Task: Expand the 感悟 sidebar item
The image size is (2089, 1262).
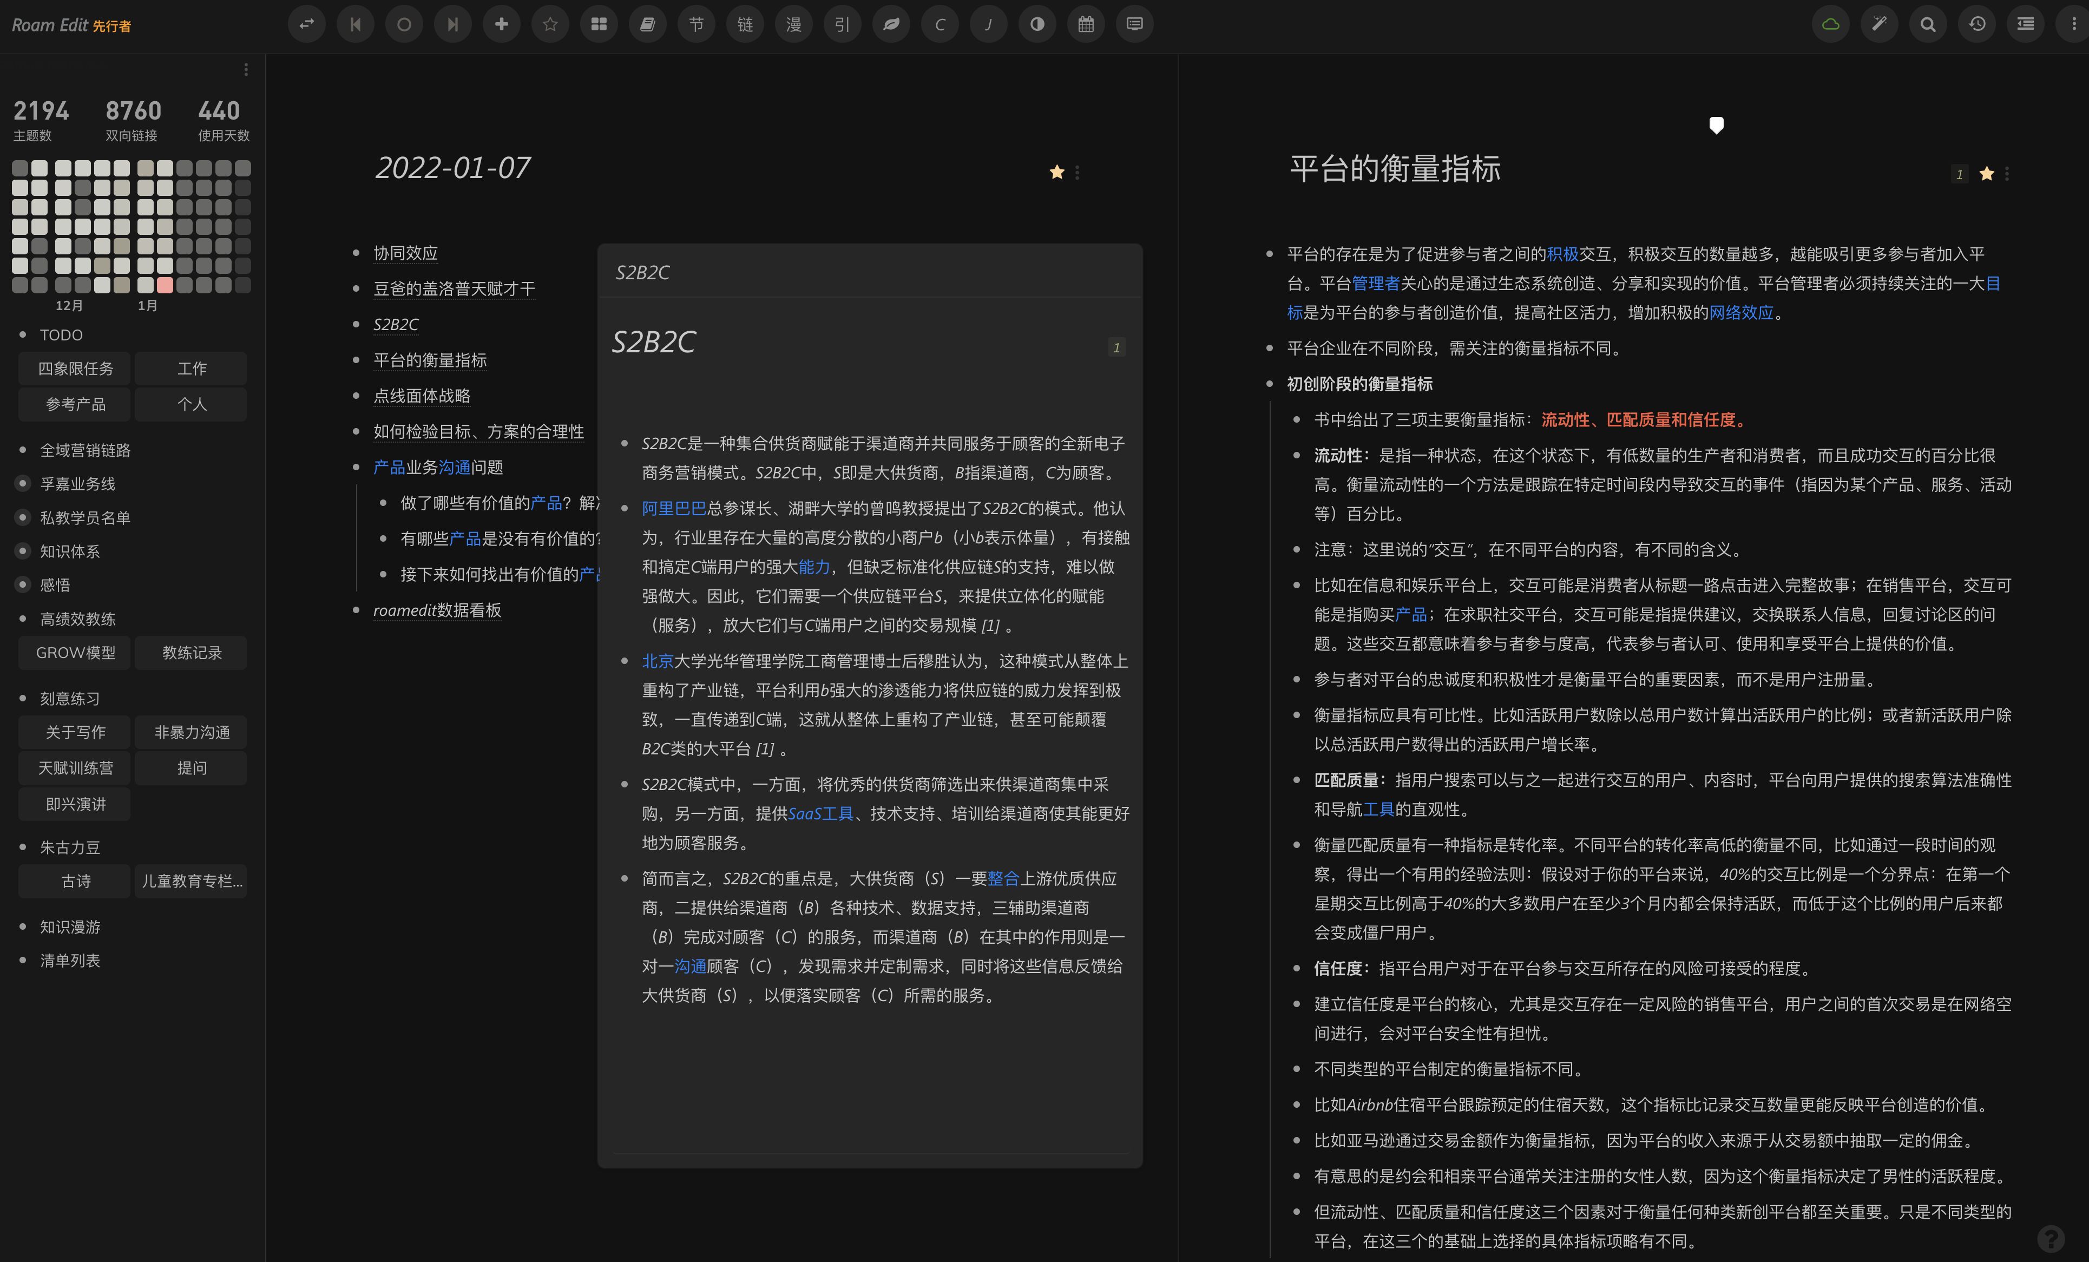Action: point(23,585)
